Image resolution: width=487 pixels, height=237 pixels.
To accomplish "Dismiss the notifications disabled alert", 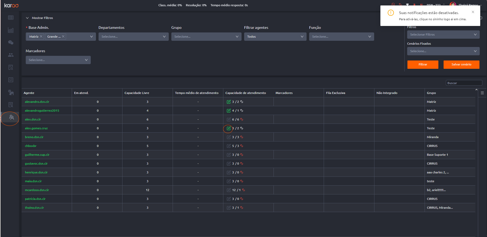I will [473, 12].
